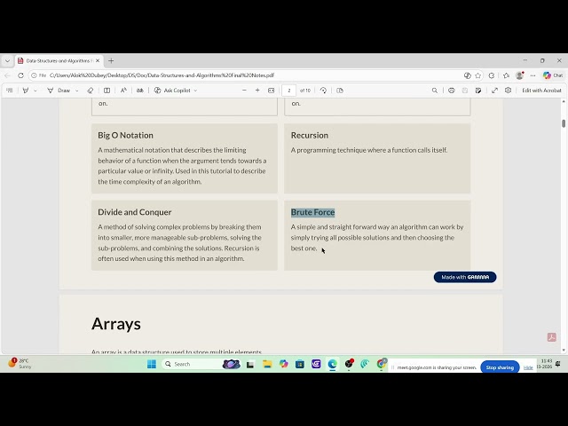Enter full screen with the expand icon
This screenshot has width=568, height=426.
(495, 91)
